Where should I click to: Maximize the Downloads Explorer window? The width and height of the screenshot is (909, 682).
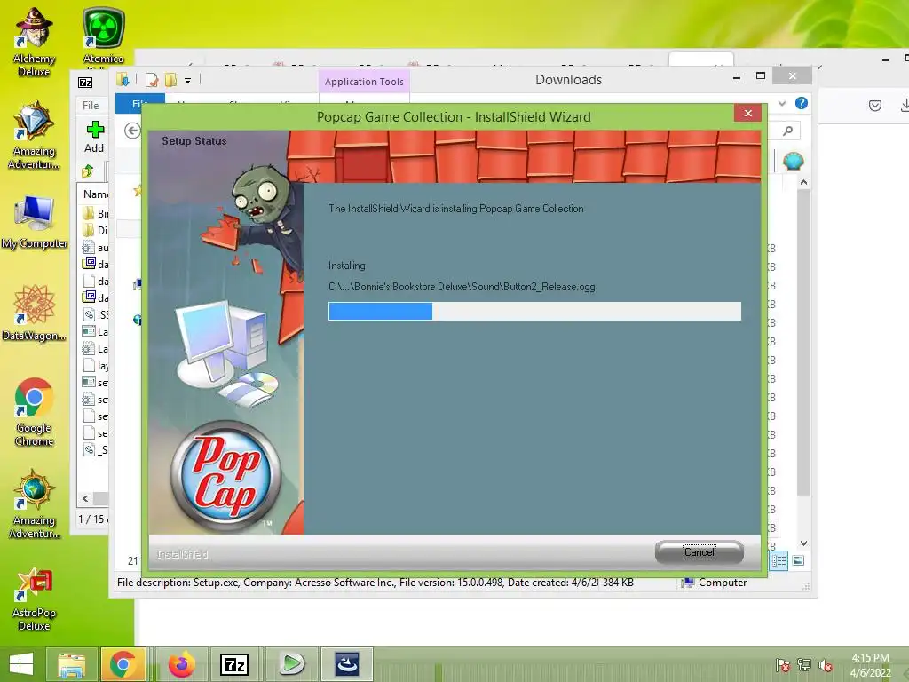pos(761,76)
